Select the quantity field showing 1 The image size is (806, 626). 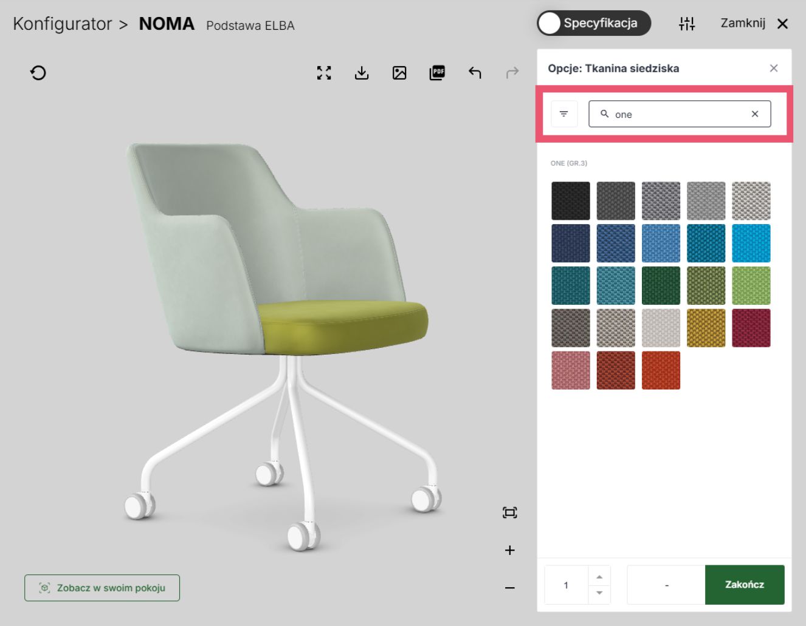567,585
